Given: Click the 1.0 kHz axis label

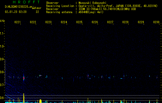Looking at the screenshot, I should 2,46.
